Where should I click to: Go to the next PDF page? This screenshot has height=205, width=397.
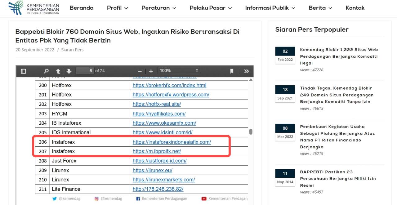point(69,71)
